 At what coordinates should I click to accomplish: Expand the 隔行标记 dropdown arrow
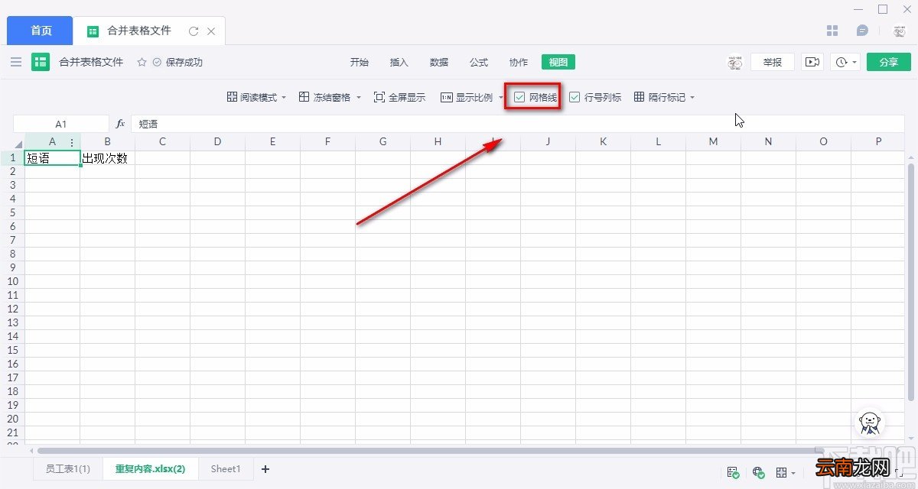[x=692, y=98]
